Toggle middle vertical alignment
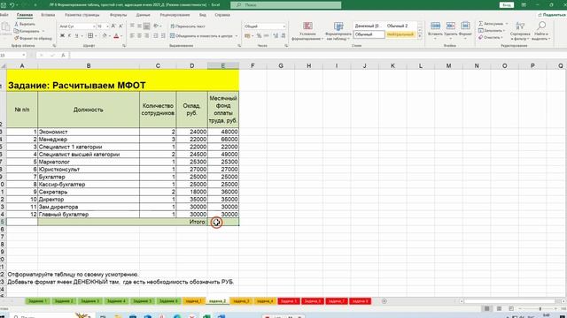Screen dimensions: 567x318 tap(139, 26)
